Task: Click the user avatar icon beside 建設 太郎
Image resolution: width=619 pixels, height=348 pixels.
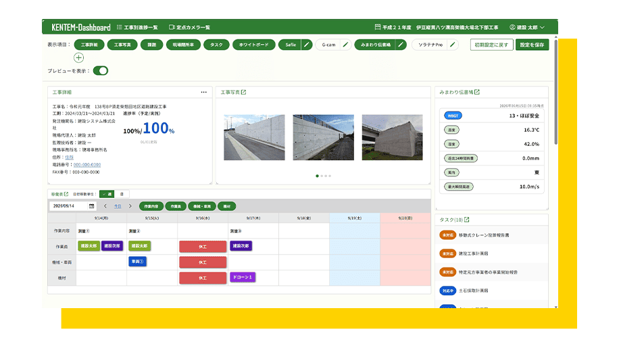Action: (x=512, y=27)
